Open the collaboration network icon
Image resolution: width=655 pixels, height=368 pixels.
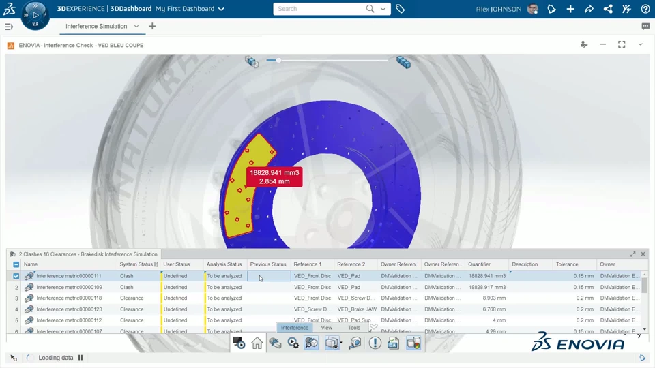pos(608,9)
